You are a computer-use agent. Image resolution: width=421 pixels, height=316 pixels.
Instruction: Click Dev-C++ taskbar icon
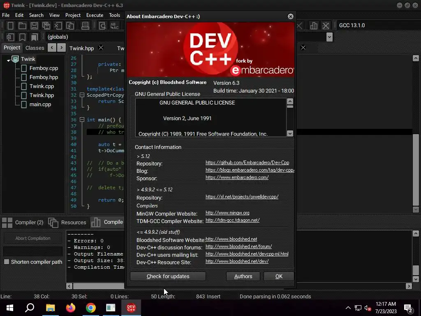tap(131, 308)
